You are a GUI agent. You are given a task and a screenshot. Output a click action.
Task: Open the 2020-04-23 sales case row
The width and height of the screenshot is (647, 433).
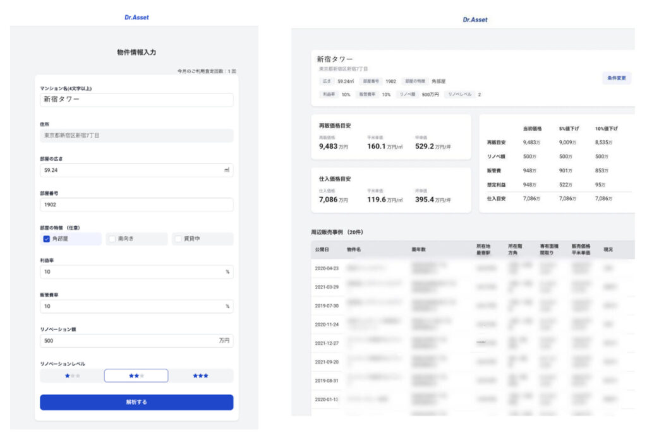(473, 268)
